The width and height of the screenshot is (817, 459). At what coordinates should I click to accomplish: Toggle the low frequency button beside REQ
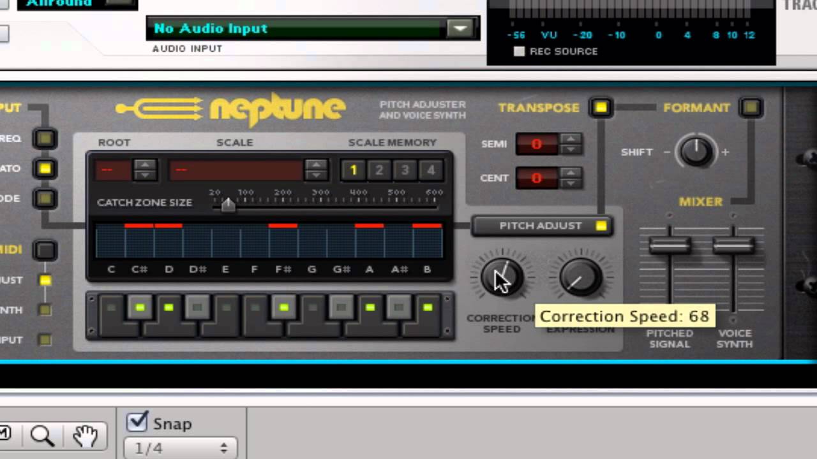tap(45, 138)
